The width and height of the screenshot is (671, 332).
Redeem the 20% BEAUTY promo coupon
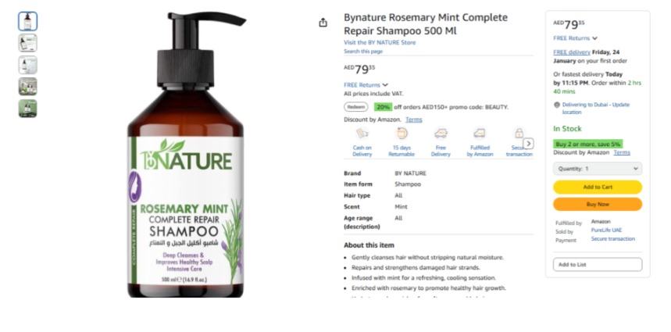(x=355, y=107)
